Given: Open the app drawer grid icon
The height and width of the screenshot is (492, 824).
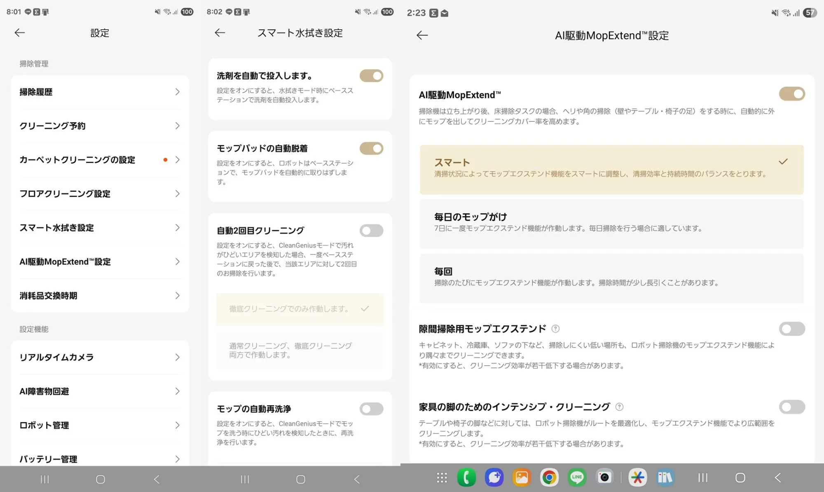Looking at the screenshot, I should 442,478.
